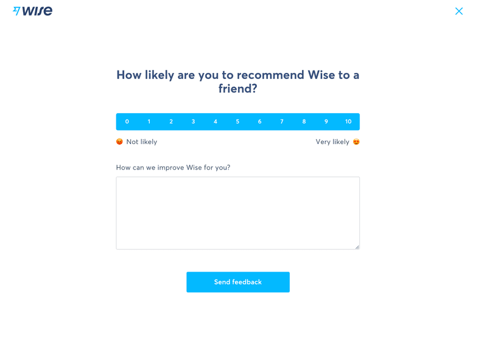Image resolution: width=487 pixels, height=361 pixels.
Task: Click the textarea resize handle
Action: 357,247
